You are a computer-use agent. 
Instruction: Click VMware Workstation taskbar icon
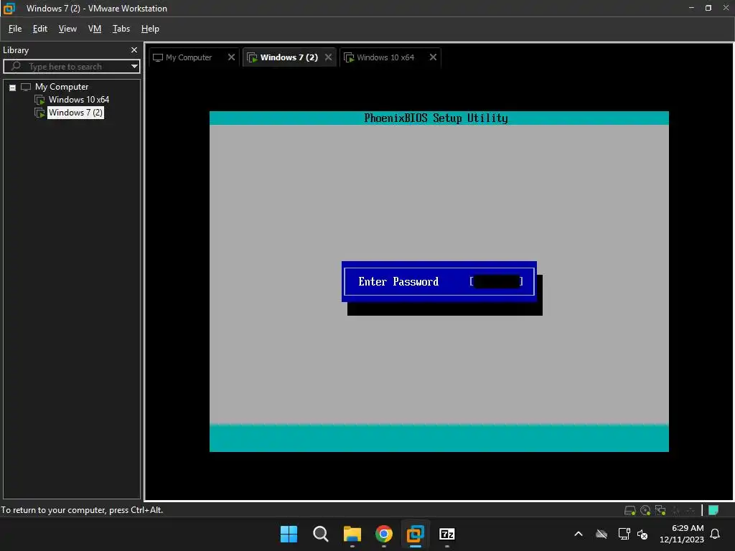pyautogui.click(x=416, y=534)
